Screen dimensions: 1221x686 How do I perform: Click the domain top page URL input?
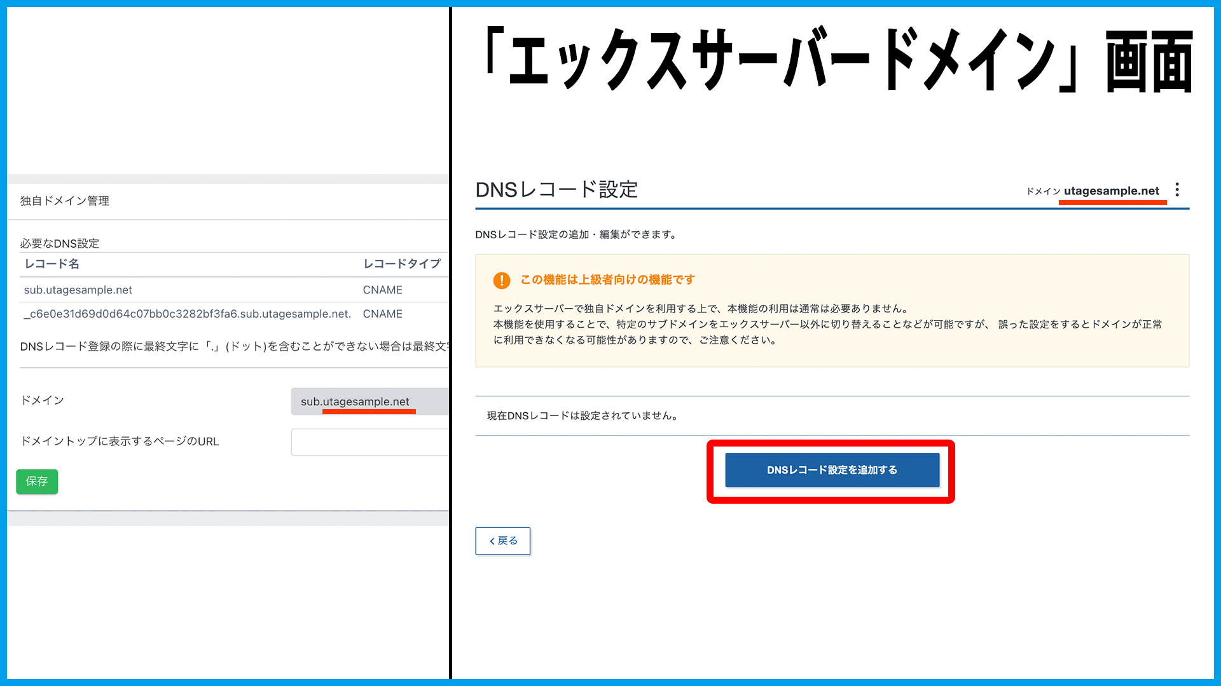369,442
